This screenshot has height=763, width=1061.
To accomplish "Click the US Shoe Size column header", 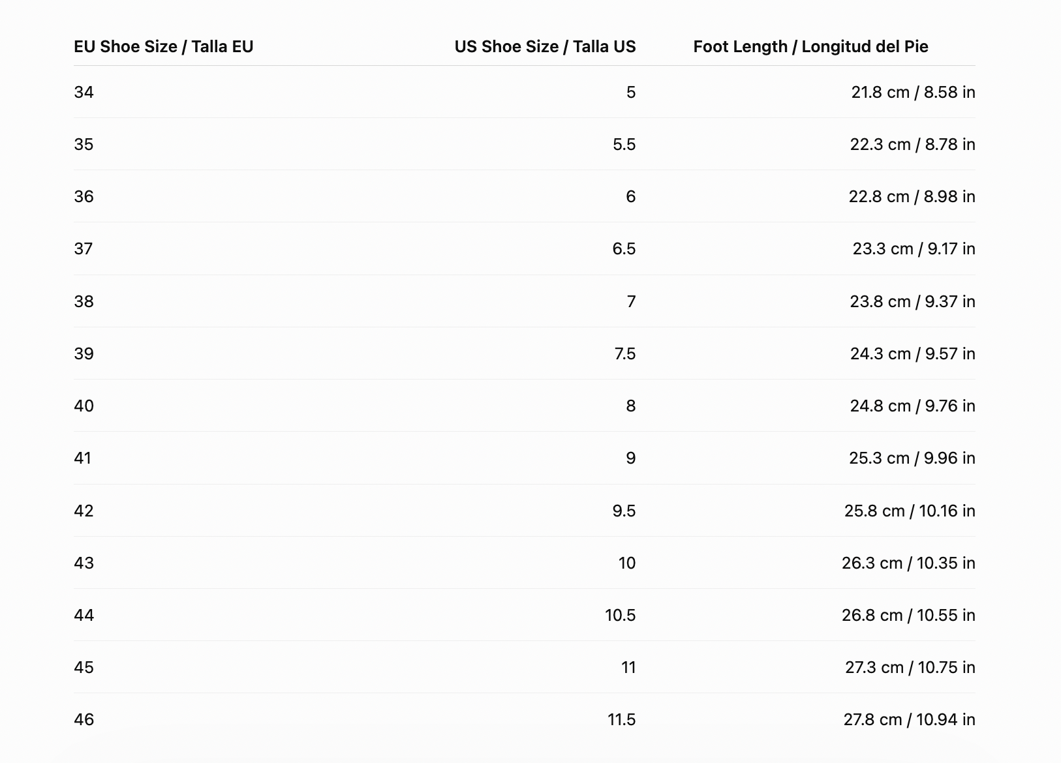I will [x=545, y=46].
